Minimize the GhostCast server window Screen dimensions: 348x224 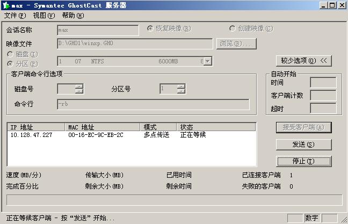323,5
